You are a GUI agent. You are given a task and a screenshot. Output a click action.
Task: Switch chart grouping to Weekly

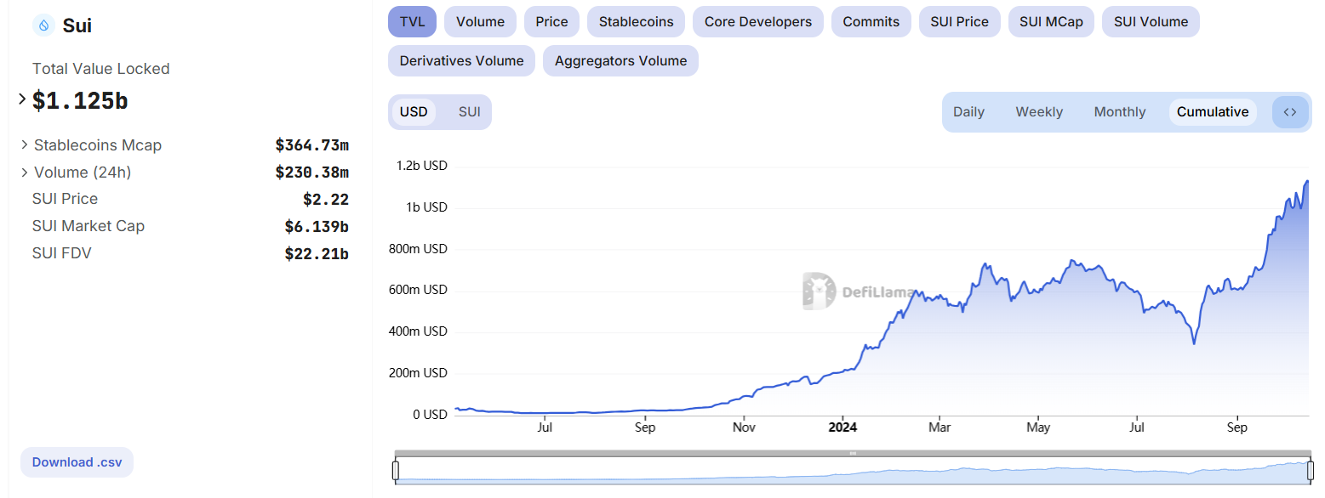[x=1039, y=112]
